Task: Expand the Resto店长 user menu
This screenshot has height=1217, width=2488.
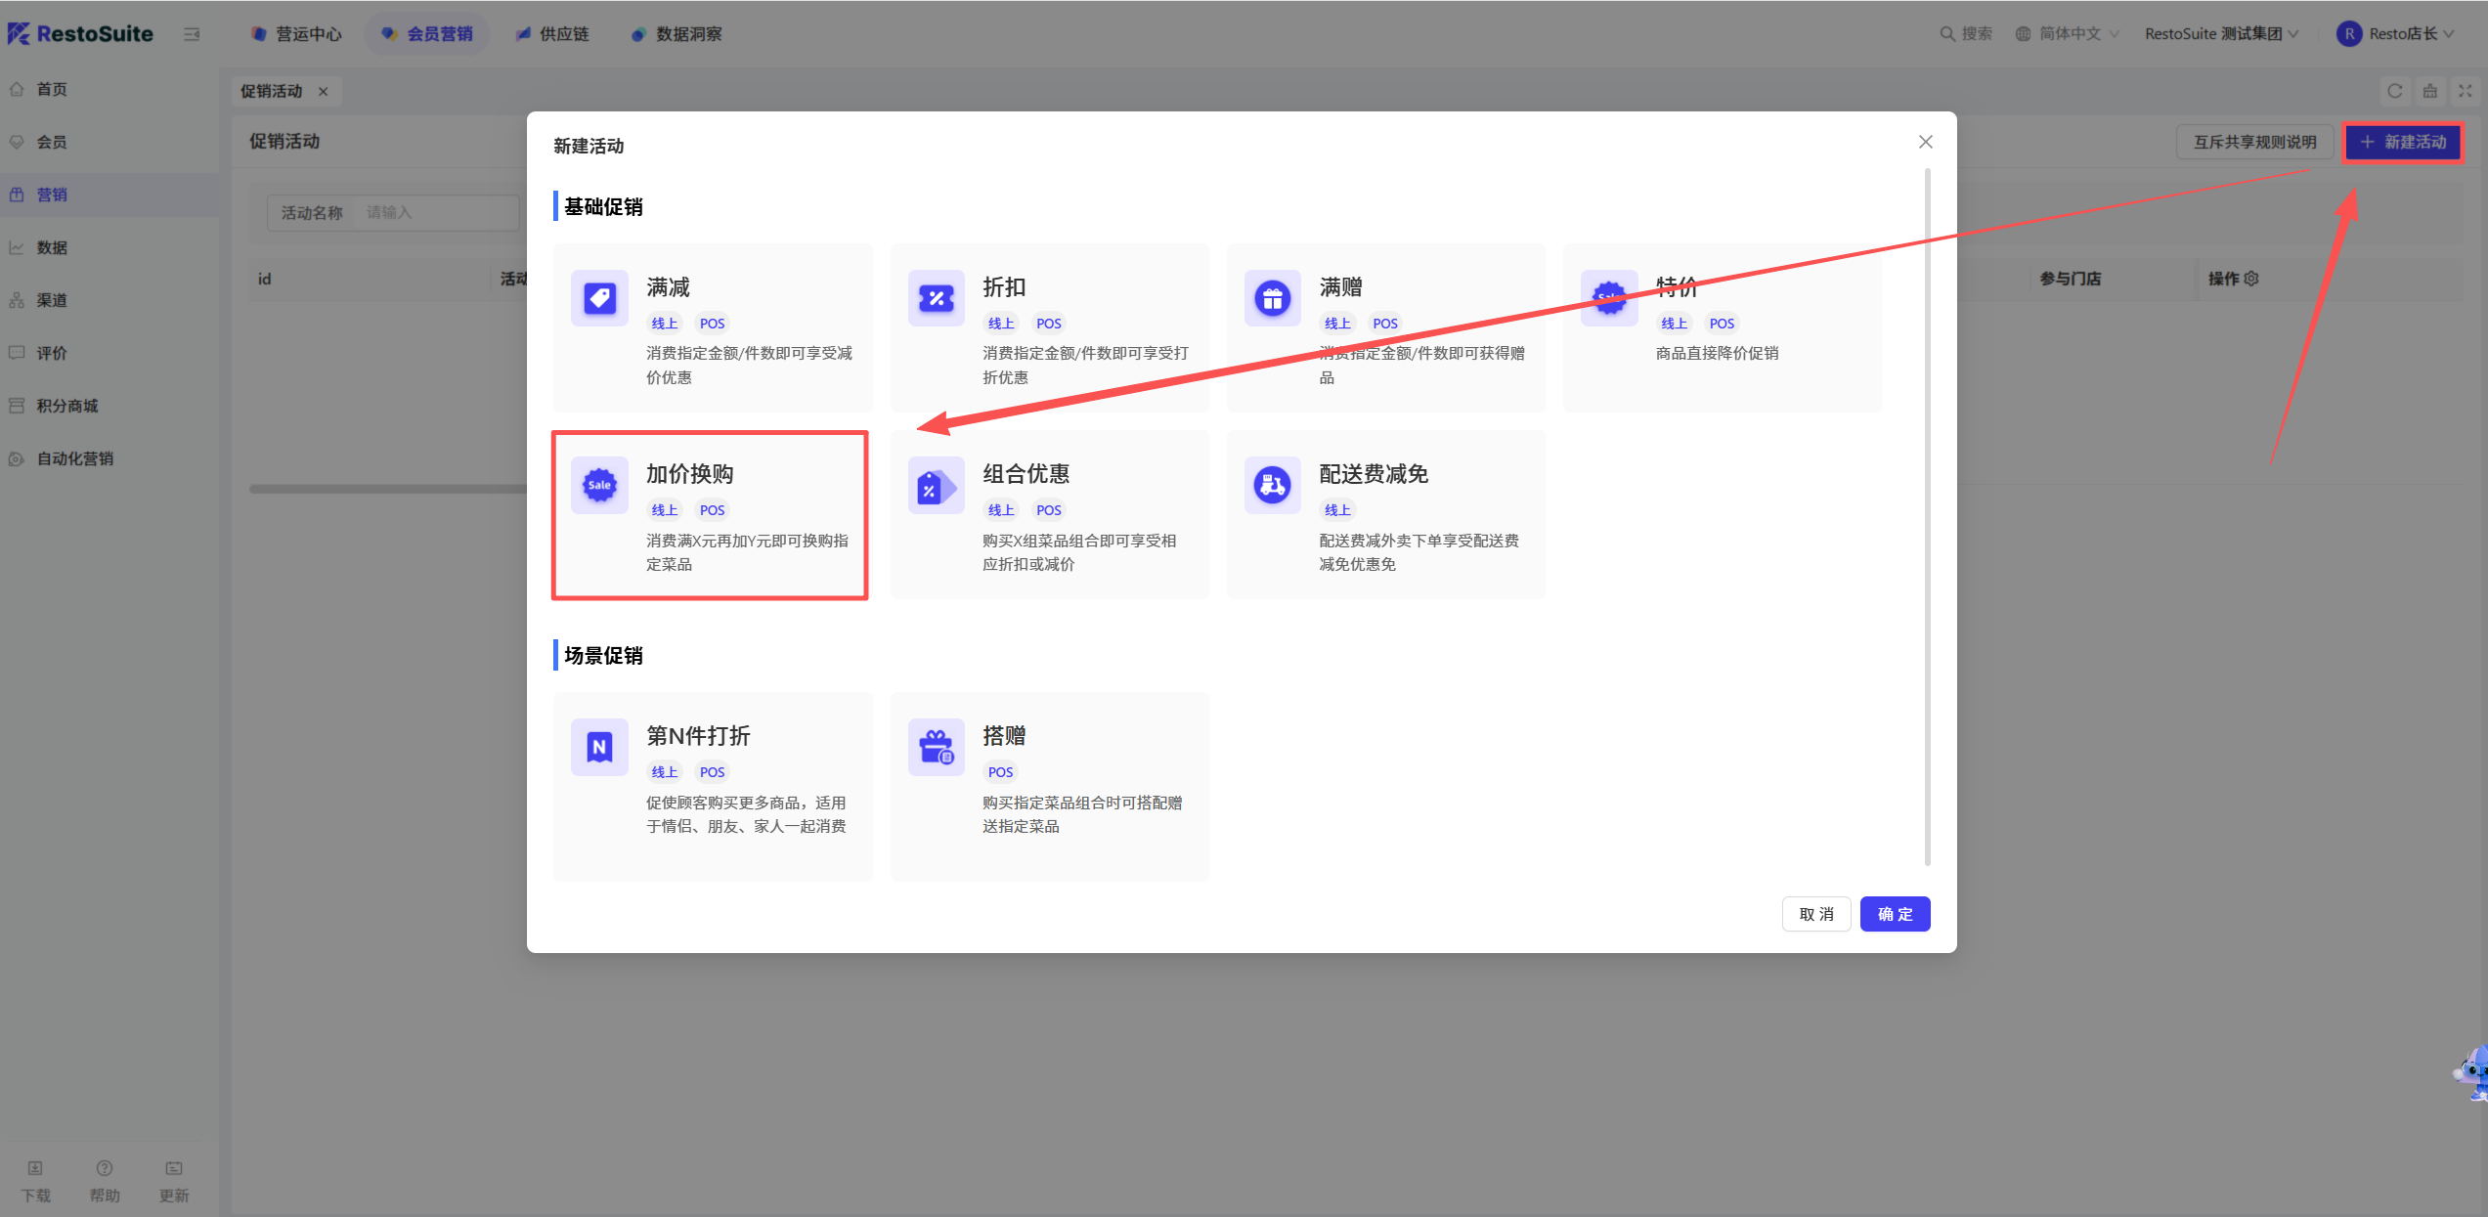Action: click(x=2396, y=34)
